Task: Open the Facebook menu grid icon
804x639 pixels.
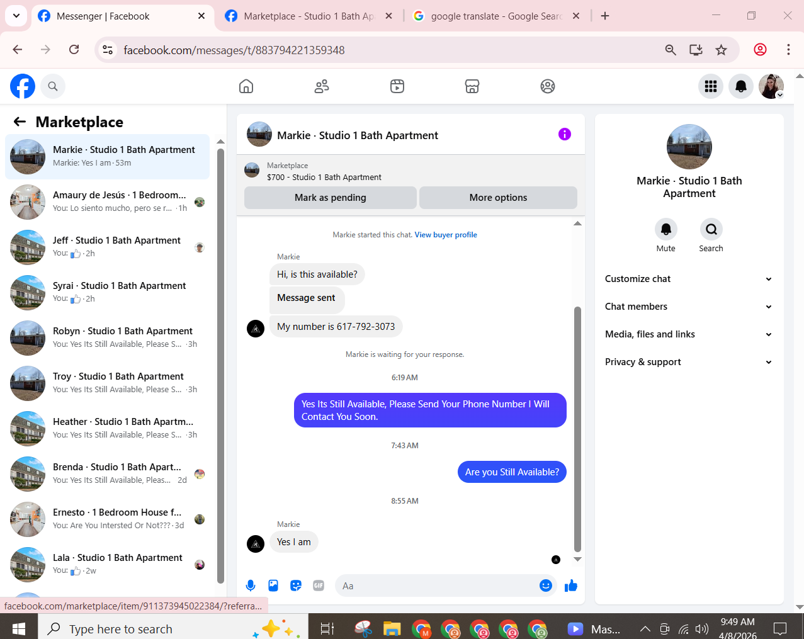Action: (711, 86)
